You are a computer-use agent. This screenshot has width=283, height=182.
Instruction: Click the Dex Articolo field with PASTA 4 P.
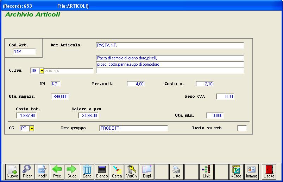170,45
